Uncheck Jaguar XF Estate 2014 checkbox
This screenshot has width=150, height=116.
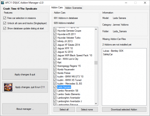click(55, 45)
